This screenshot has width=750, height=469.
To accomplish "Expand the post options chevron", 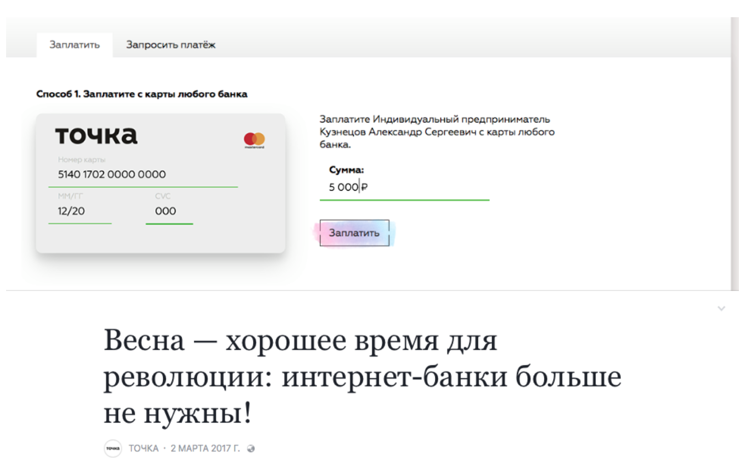I will 721,308.
